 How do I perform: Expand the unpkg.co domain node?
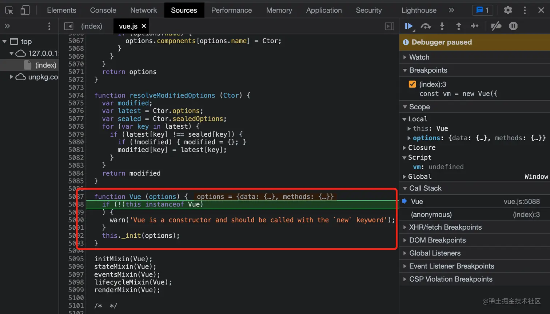click(11, 77)
